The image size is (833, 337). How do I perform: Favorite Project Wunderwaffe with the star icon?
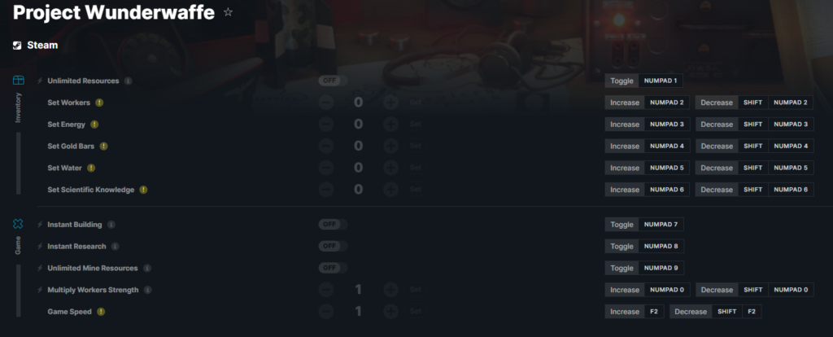228,11
